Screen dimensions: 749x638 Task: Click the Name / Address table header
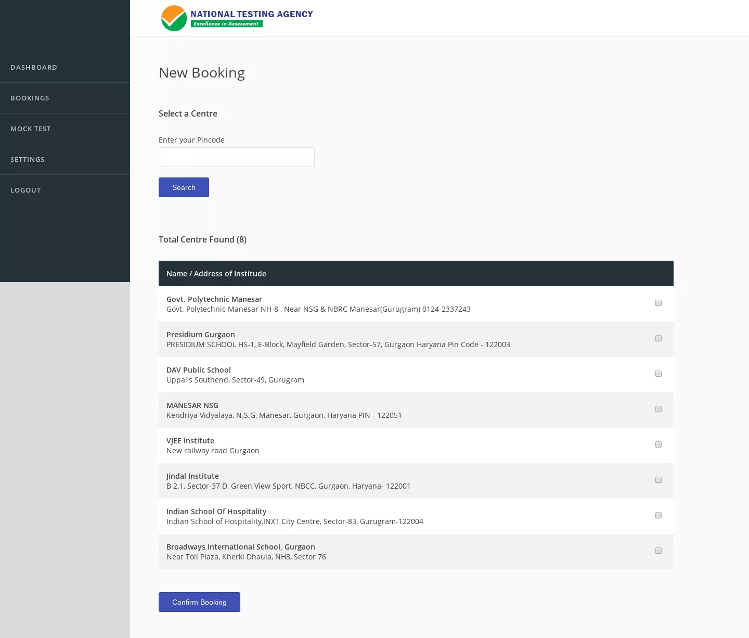[216, 274]
